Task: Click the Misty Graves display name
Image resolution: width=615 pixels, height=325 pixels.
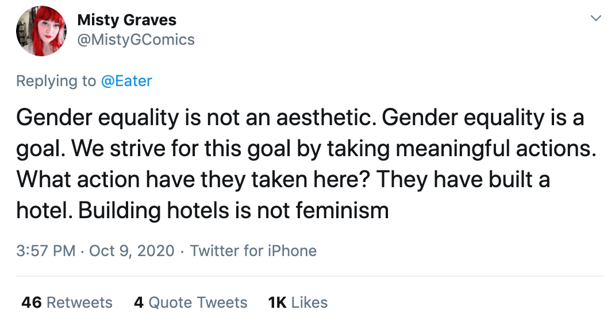Action: pos(126,20)
